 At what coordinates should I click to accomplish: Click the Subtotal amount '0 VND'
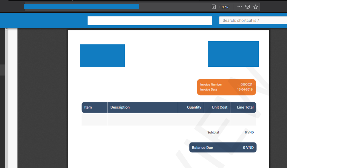(249, 132)
